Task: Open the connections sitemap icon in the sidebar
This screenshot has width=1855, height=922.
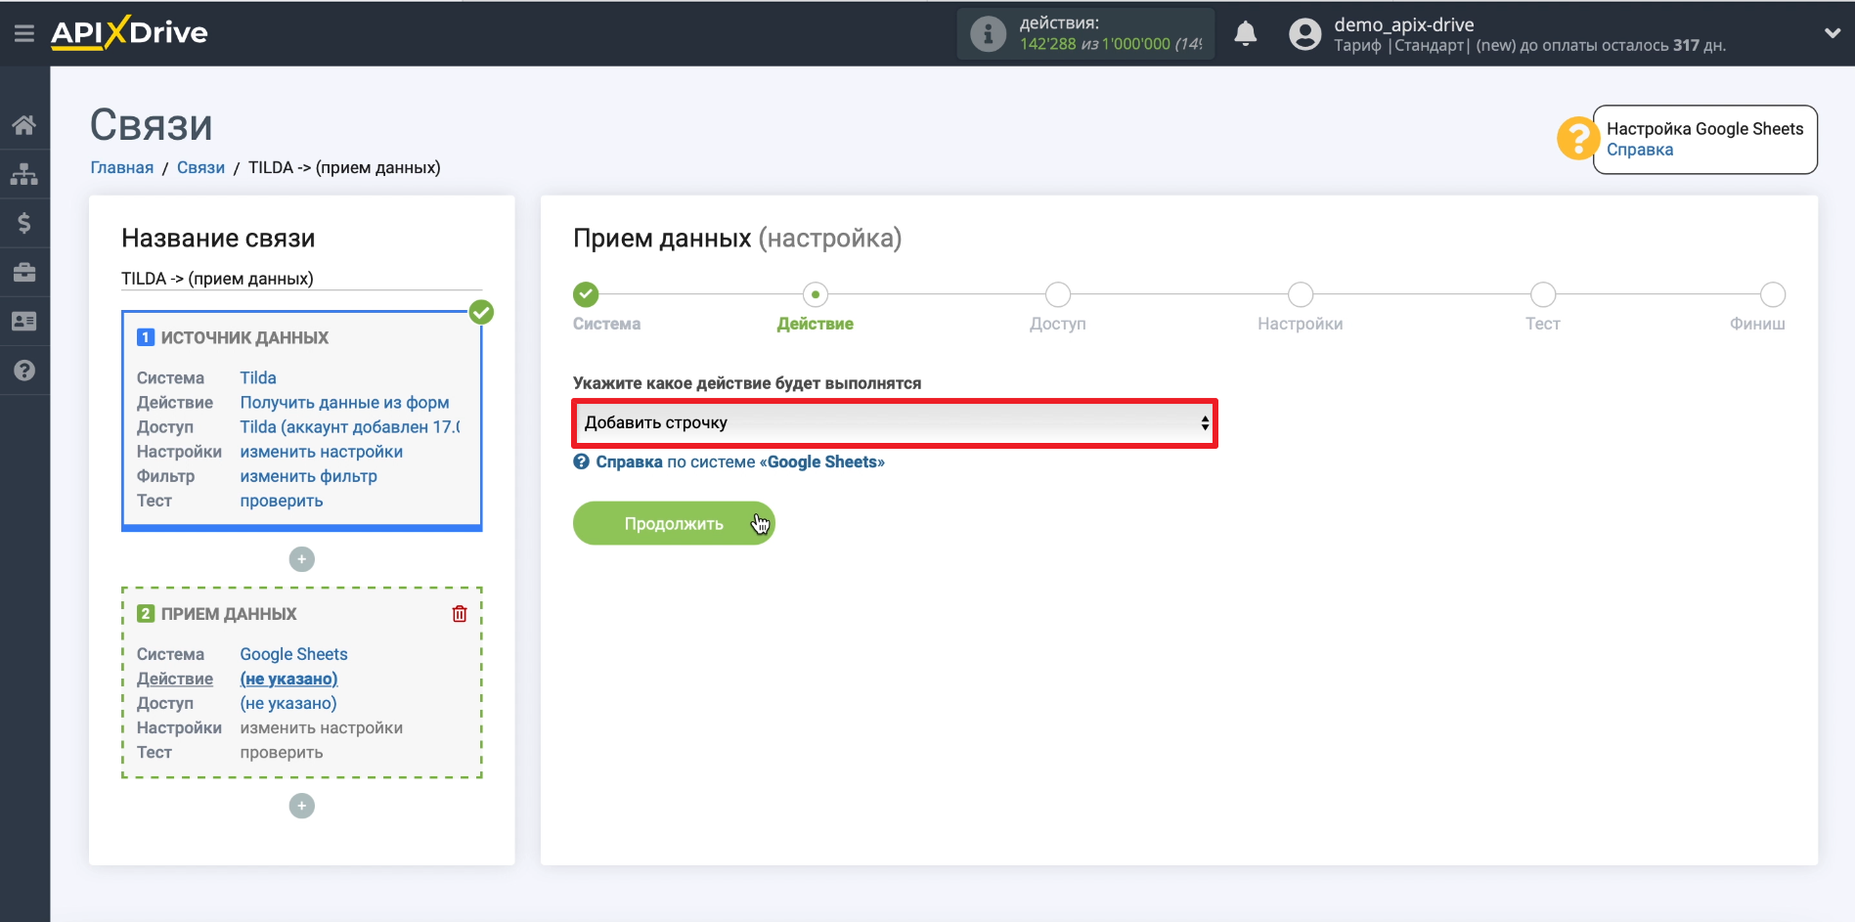Action: click(24, 174)
